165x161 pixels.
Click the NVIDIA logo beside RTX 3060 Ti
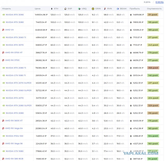click(x=3, y=37)
